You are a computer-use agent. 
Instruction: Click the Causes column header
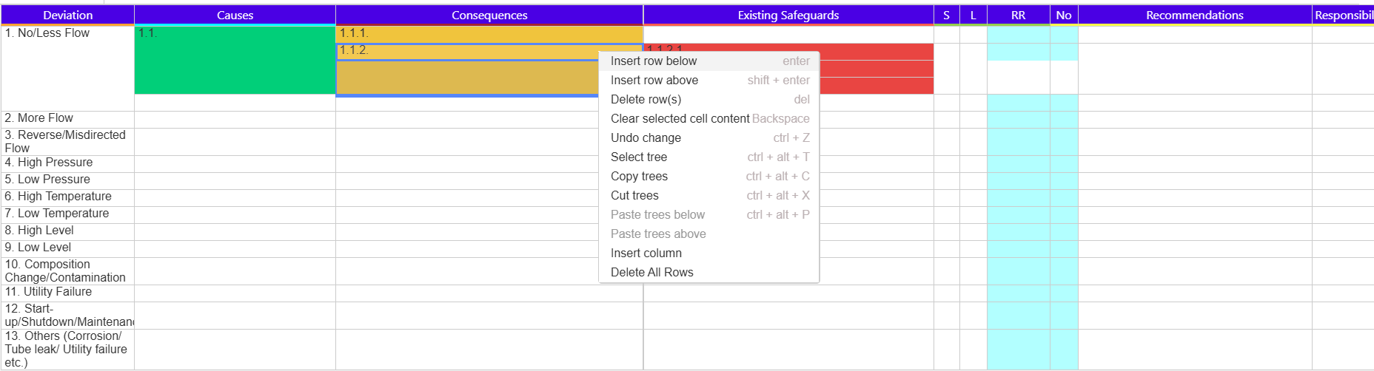pos(235,15)
